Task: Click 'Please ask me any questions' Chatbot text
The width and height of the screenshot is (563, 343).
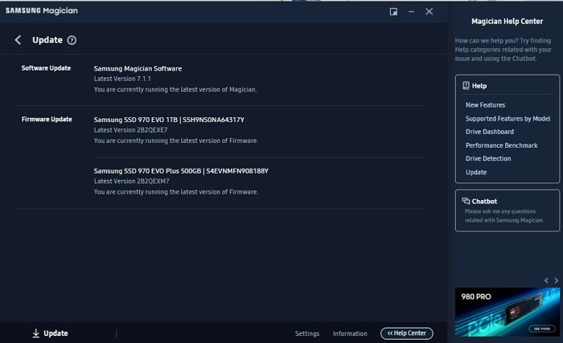Action: coord(504,215)
